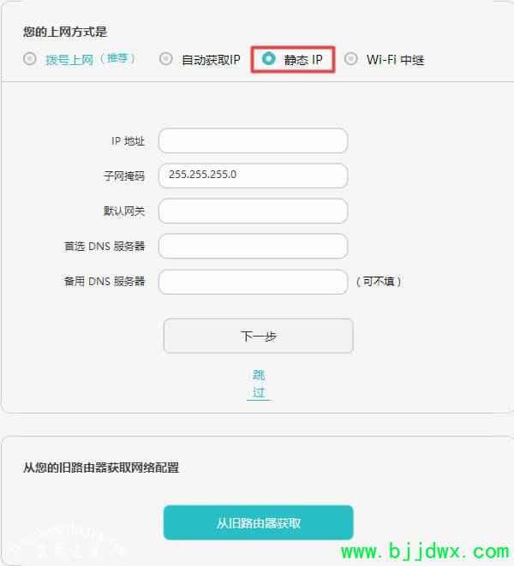This screenshot has height=566, width=514.
Task: Click the 下一步 button
Action: [258, 336]
